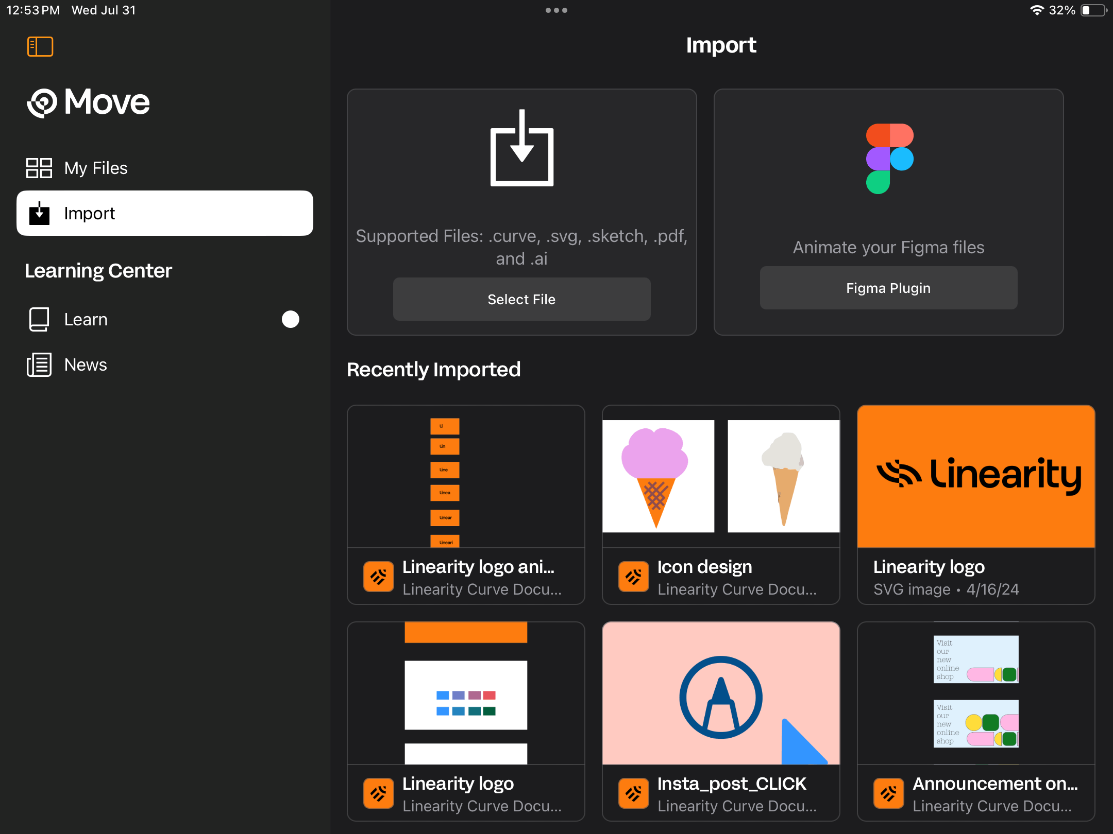The width and height of the screenshot is (1113, 834).
Task: Open the Learn book icon
Action: point(39,319)
